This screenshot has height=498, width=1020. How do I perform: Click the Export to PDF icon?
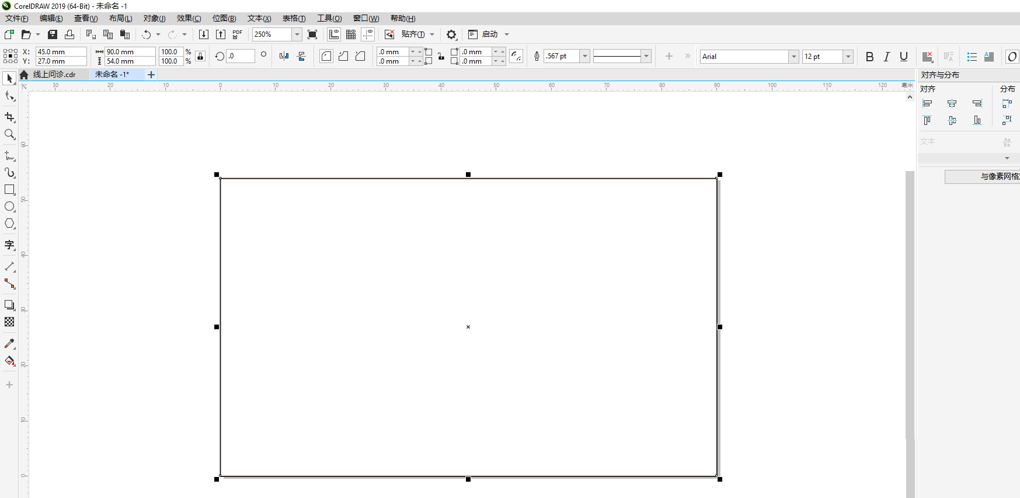238,34
